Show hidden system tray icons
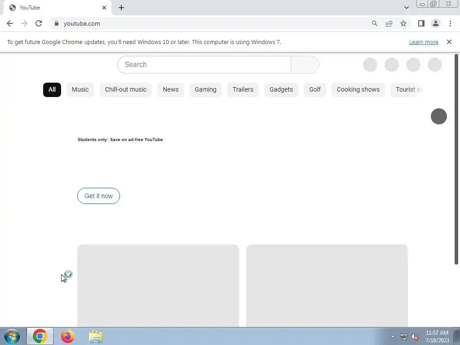 coord(393,337)
